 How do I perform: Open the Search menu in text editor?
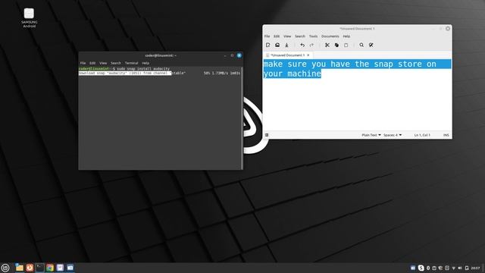point(300,36)
